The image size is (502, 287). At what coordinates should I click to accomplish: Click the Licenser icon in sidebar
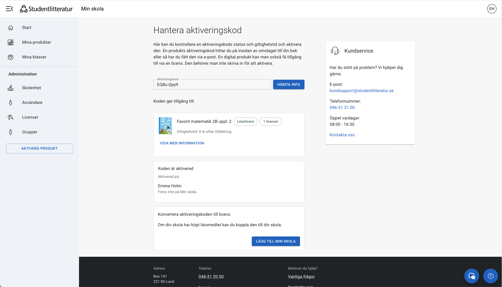click(11, 117)
